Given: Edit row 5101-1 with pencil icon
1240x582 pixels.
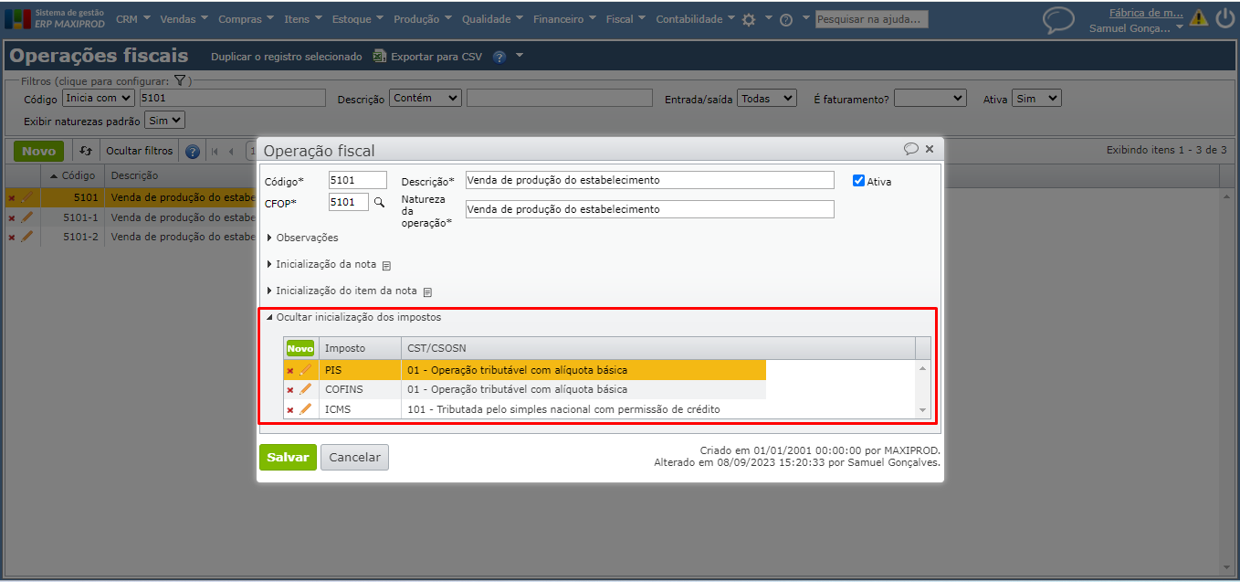Looking at the screenshot, I should click(x=26, y=217).
